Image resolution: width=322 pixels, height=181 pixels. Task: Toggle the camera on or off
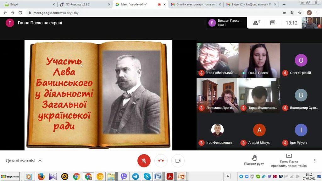178,161
